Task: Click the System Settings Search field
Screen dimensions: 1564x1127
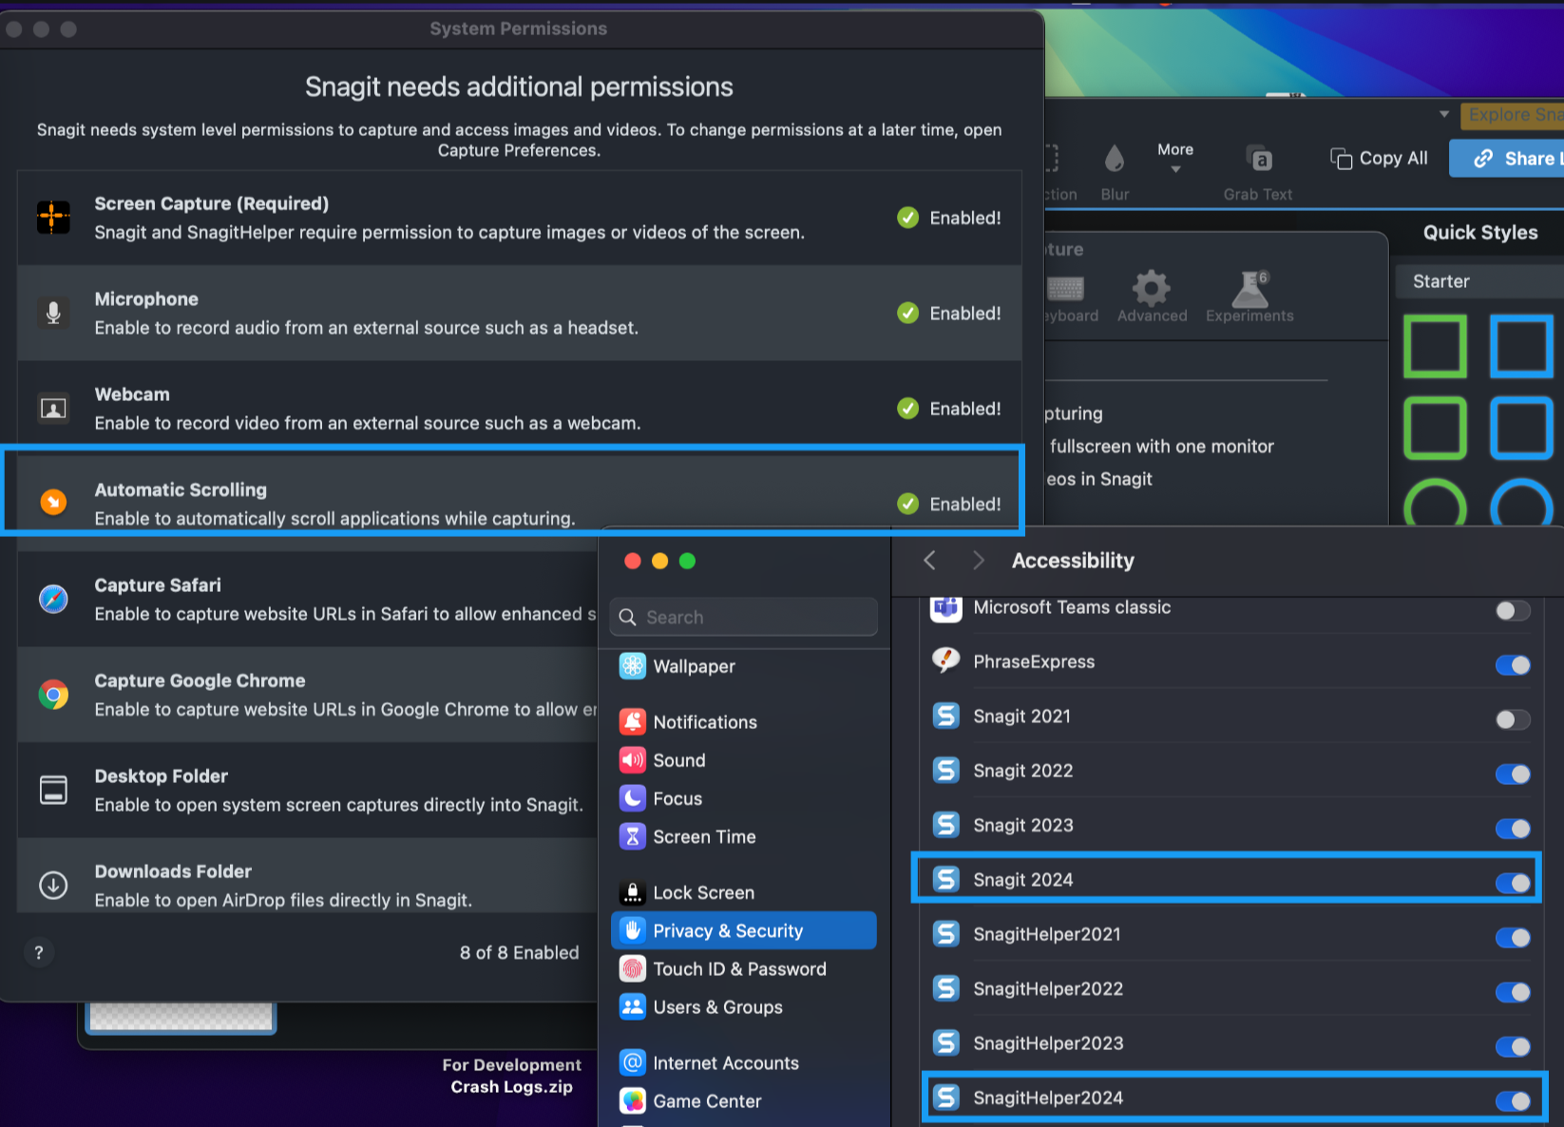Action: (744, 617)
